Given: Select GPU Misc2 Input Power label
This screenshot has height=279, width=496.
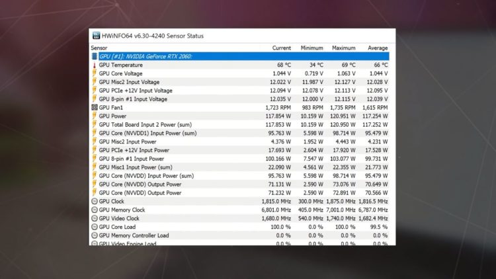Looking at the screenshot, I should tap(128, 141).
